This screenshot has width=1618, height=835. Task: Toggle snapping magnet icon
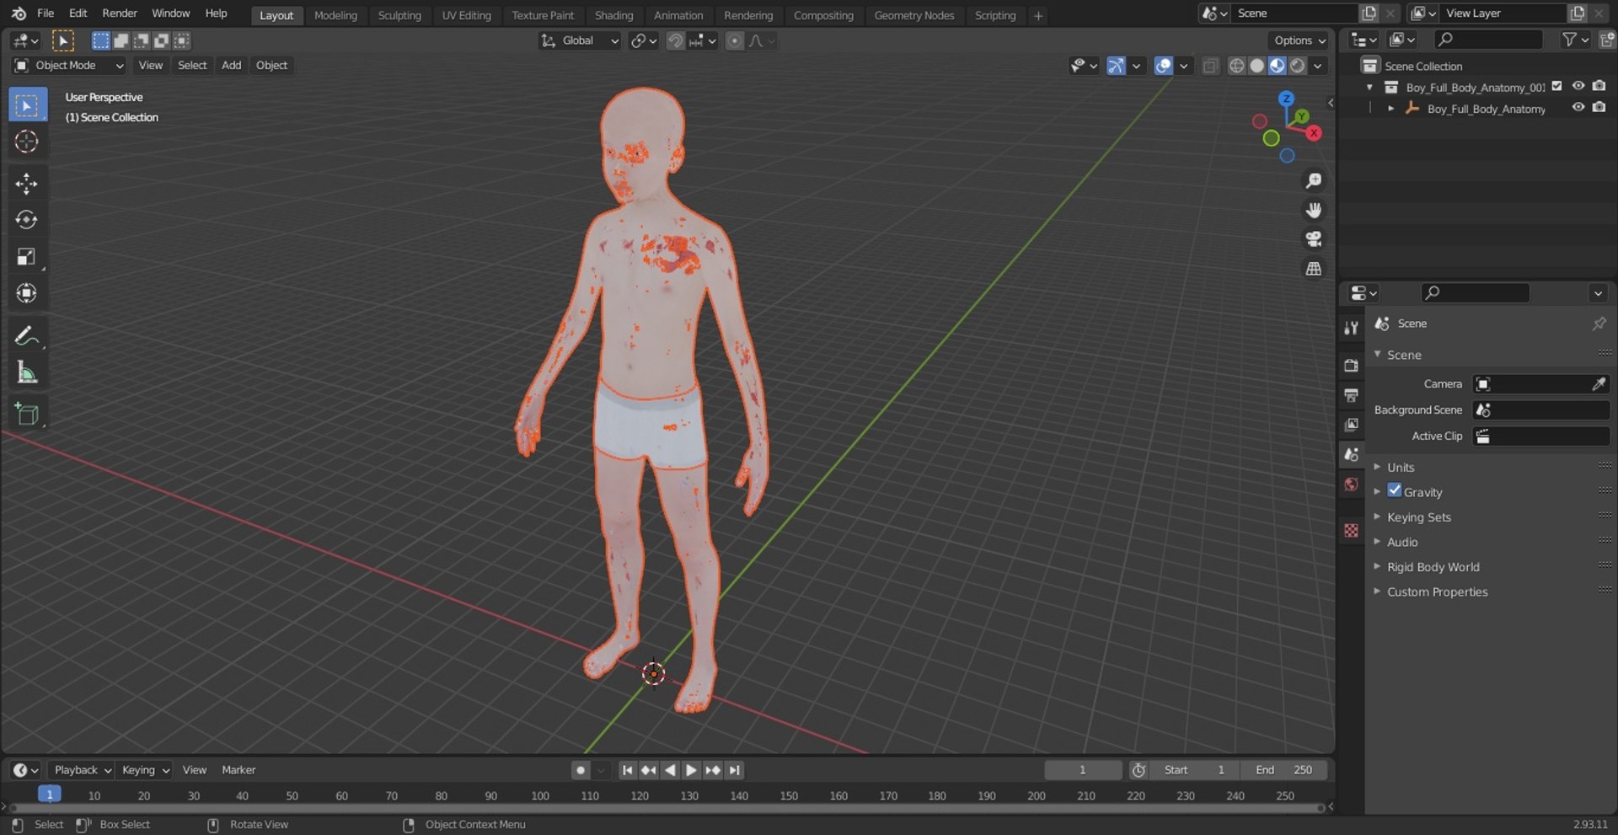(675, 40)
